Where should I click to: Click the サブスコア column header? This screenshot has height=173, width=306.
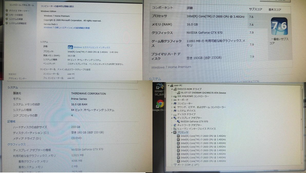pyautogui.click(x=255, y=9)
